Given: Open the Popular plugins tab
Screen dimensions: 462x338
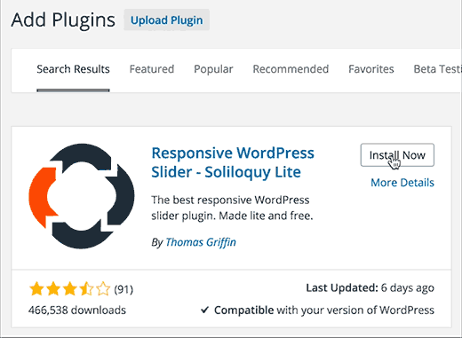Looking at the screenshot, I should coord(213,69).
